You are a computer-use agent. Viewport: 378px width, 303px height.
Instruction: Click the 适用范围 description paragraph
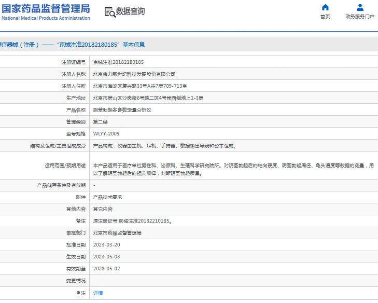tap(233, 169)
